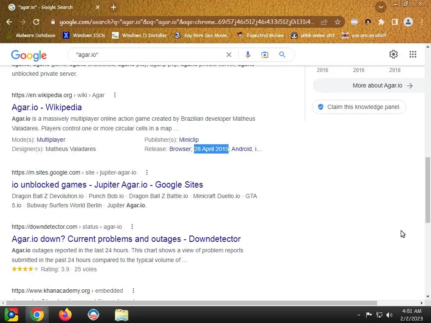
Task: Go back to the previous page
Action: click(9, 22)
